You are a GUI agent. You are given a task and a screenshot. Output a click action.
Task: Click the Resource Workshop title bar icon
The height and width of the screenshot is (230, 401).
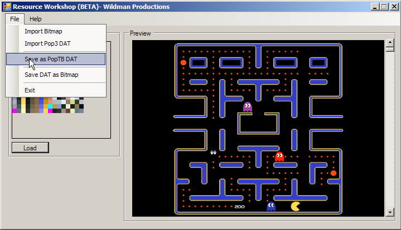(x=7, y=7)
